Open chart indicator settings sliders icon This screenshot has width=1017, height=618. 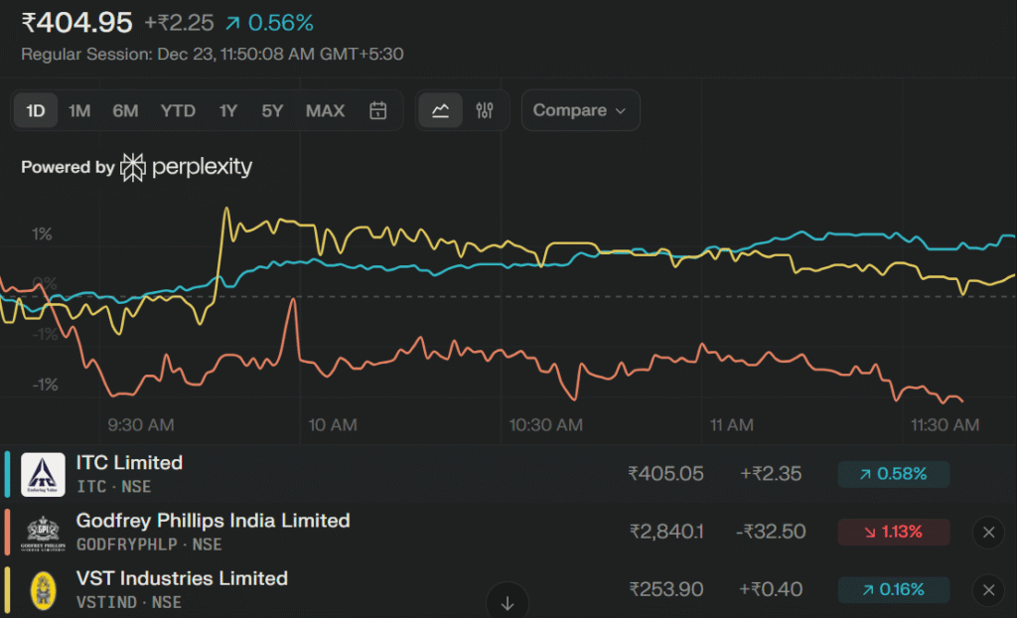coord(485,110)
